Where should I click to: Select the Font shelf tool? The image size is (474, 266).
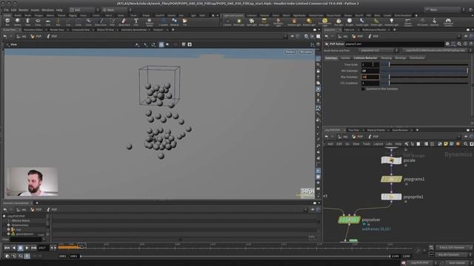tap(136, 21)
